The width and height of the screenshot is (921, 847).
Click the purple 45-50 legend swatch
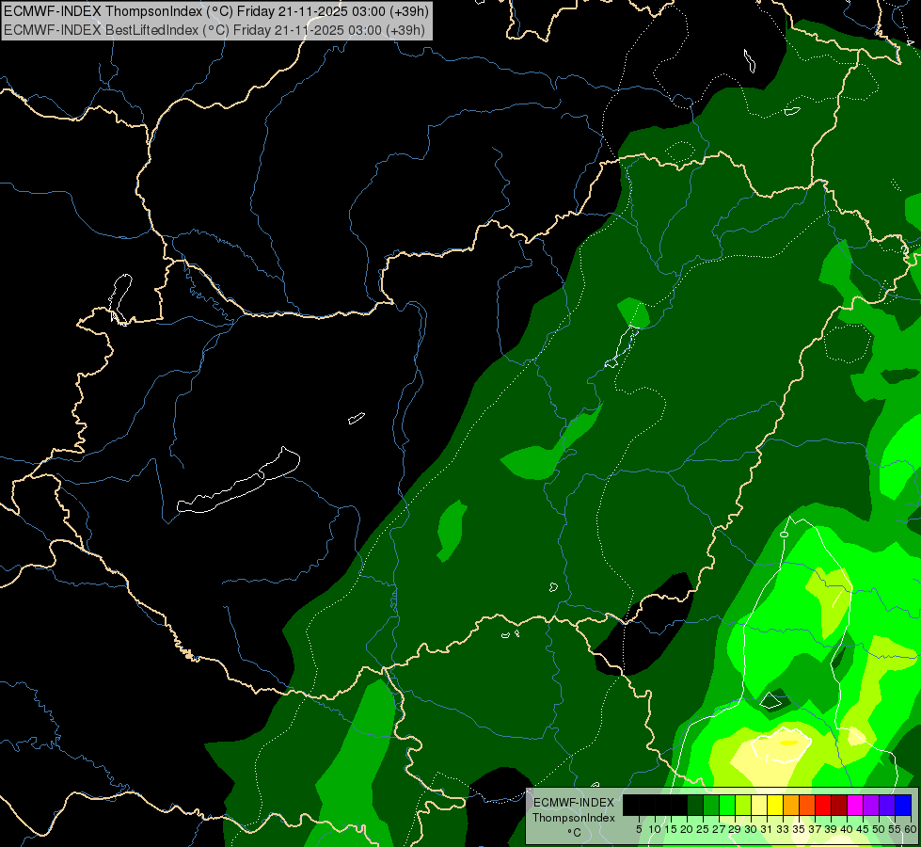click(871, 805)
